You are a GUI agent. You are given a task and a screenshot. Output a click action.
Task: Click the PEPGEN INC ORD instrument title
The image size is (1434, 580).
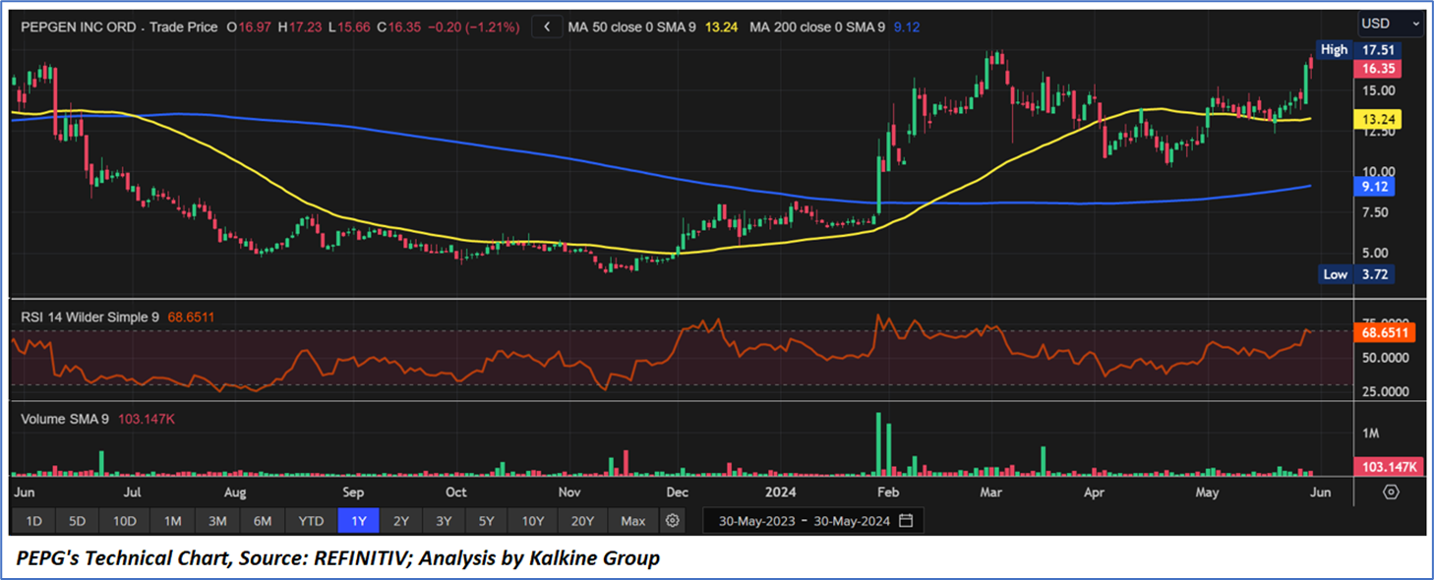[80, 28]
